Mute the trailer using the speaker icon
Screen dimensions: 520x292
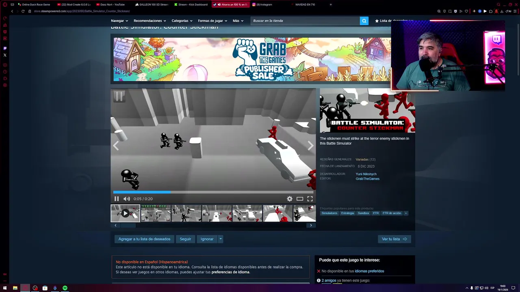(x=127, y=199)
